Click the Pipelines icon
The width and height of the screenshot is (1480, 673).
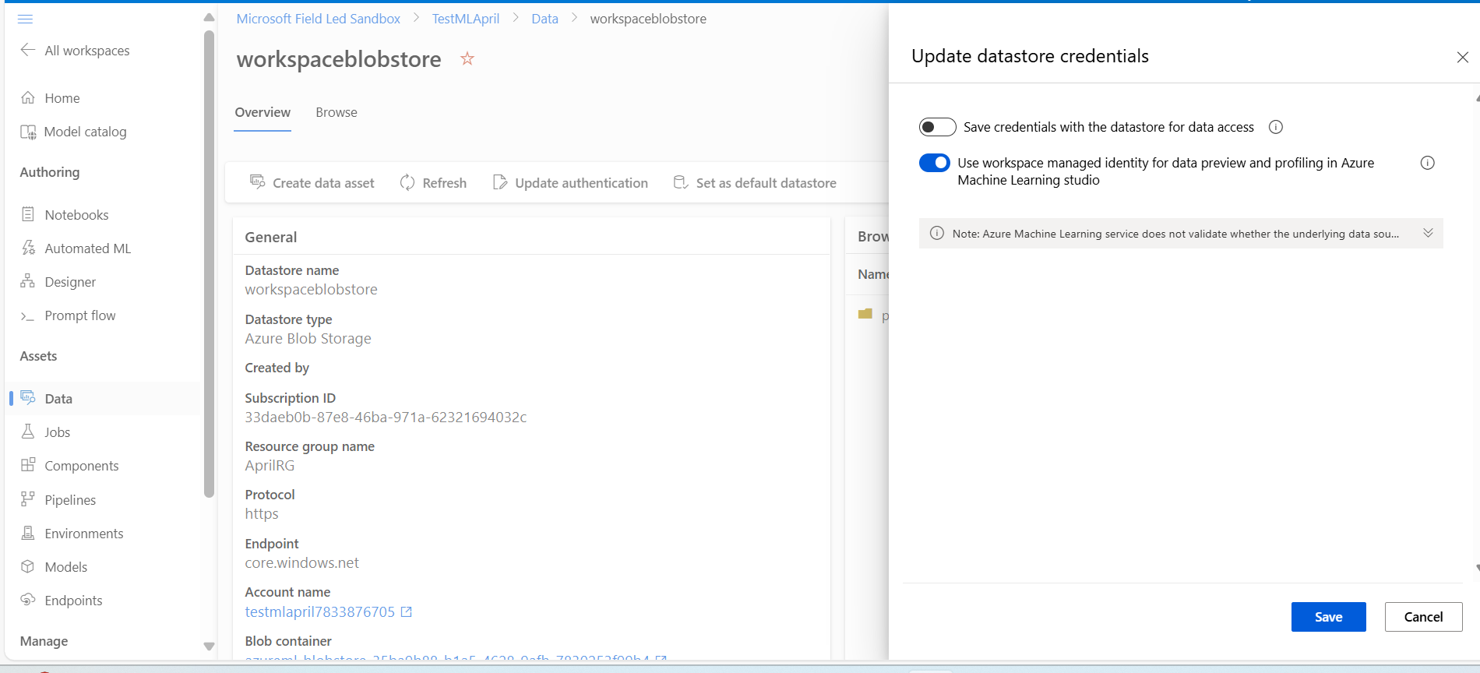click(x=28, y=499)
